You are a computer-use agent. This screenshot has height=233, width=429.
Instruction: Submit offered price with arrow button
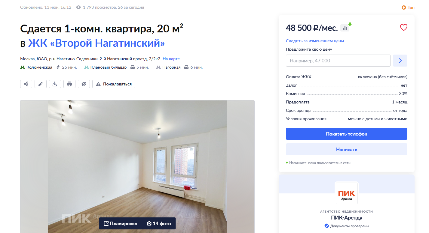point(400,61)
